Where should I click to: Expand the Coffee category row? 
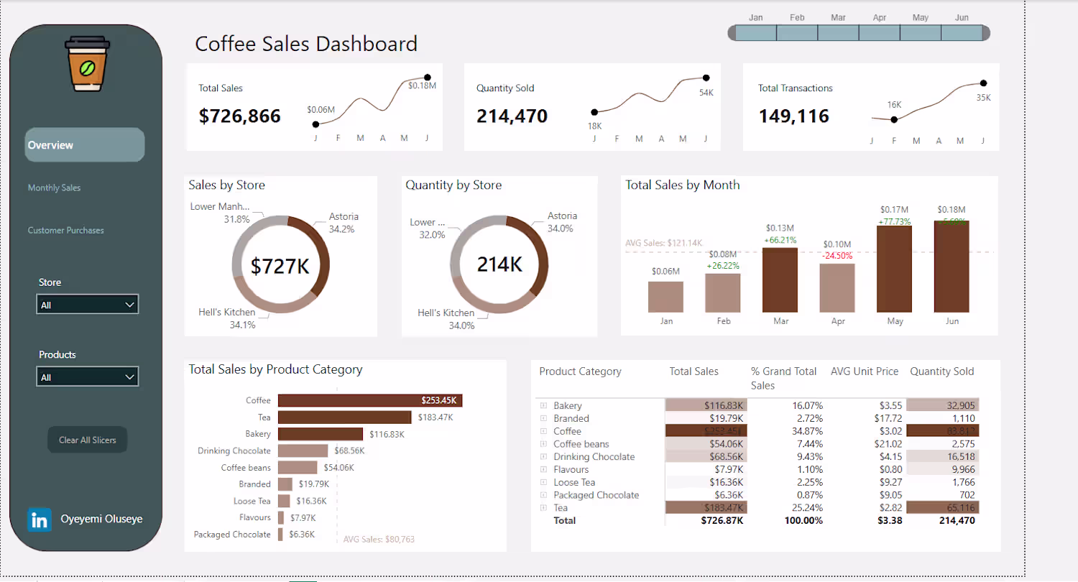coord(543,431)
